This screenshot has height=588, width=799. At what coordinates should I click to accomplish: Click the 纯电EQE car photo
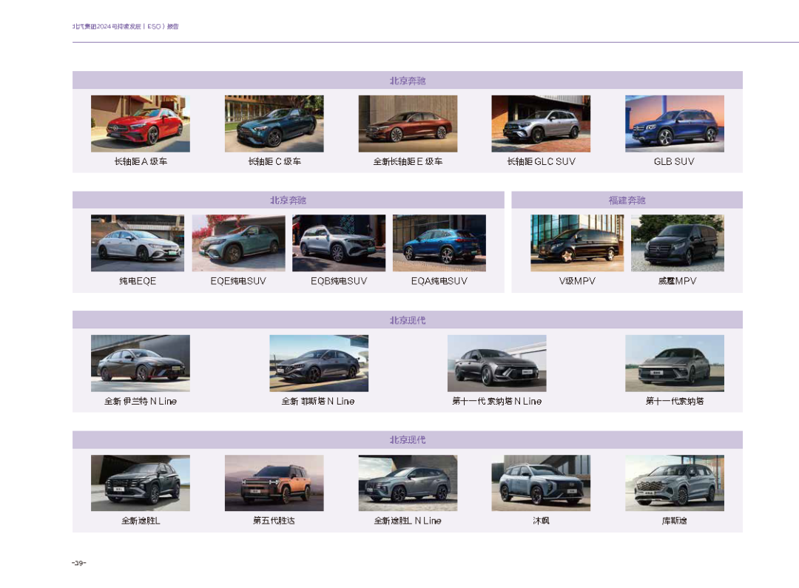[x=138, y=243]
